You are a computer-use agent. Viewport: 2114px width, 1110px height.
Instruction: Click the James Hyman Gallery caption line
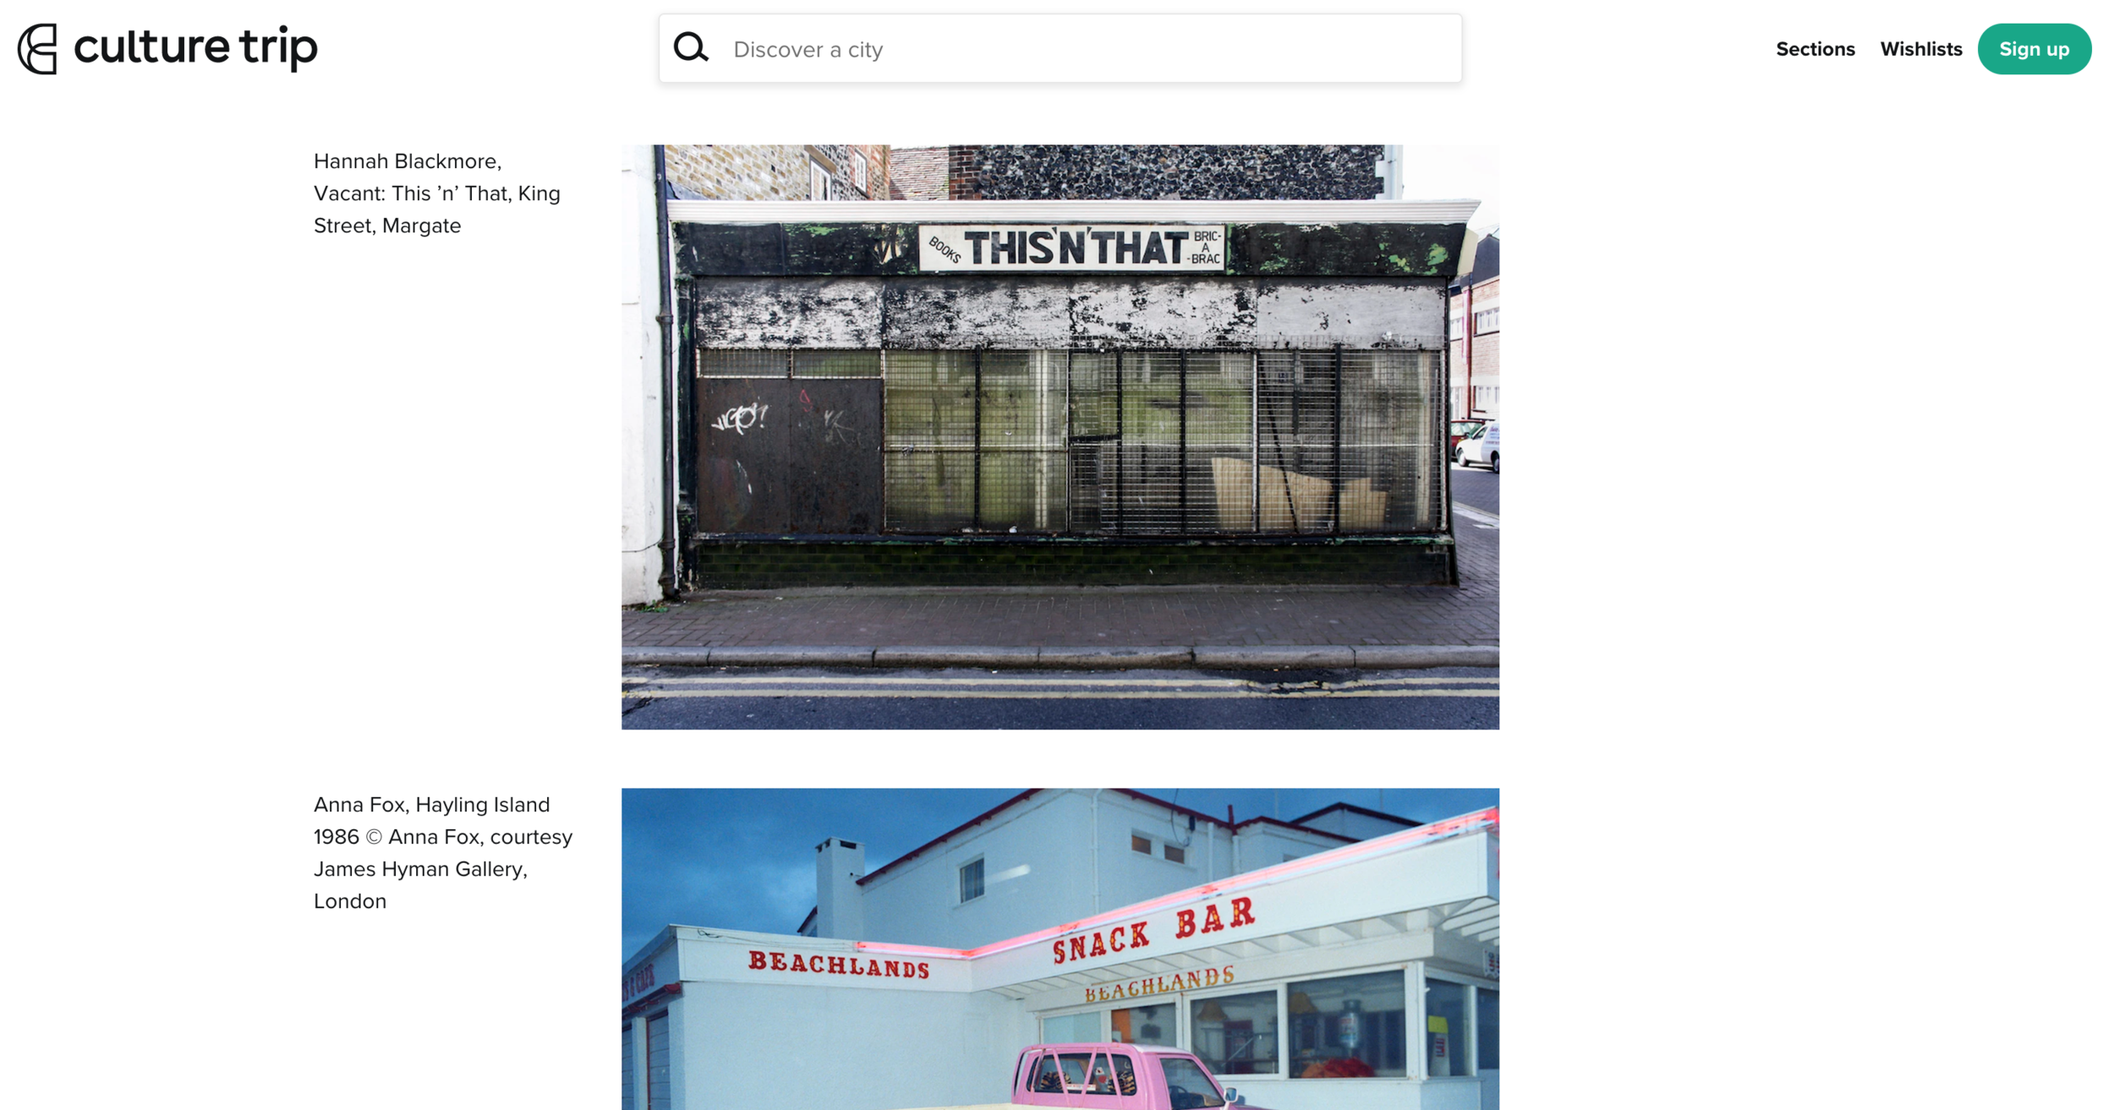420,868
